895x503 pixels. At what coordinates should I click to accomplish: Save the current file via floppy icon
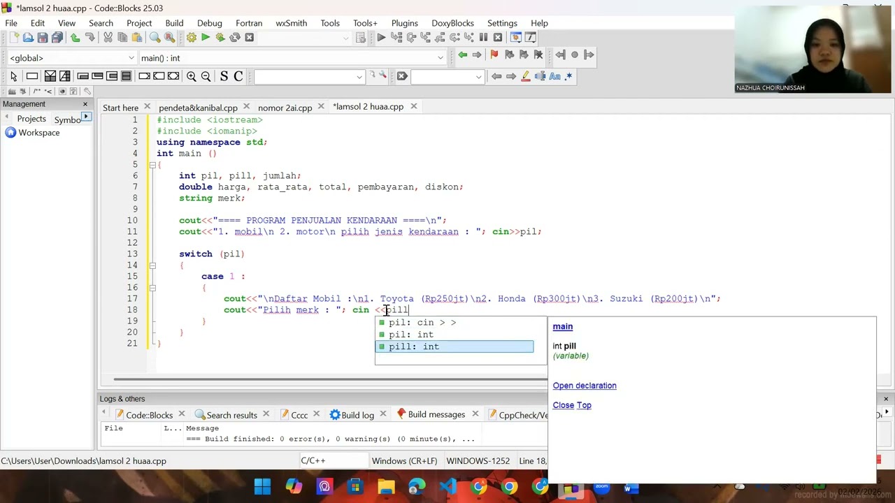(x=43, y=38)
